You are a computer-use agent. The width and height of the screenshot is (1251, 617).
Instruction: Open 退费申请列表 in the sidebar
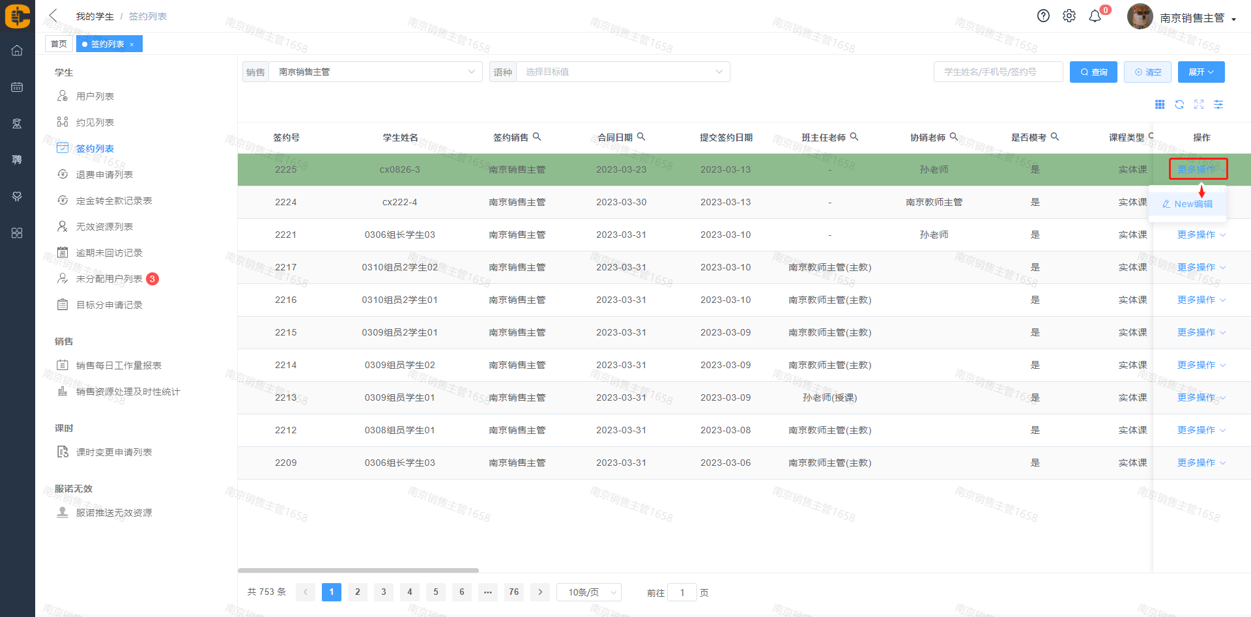(104, 175)
